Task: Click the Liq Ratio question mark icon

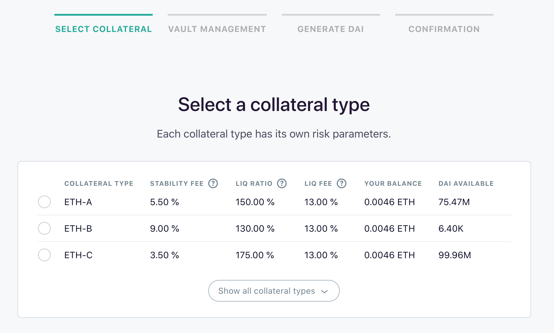Action: point(282,183)
